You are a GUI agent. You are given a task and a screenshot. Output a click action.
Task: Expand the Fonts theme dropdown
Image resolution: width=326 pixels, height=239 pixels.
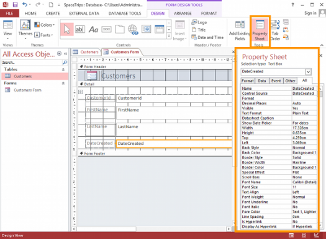point(43,35)
